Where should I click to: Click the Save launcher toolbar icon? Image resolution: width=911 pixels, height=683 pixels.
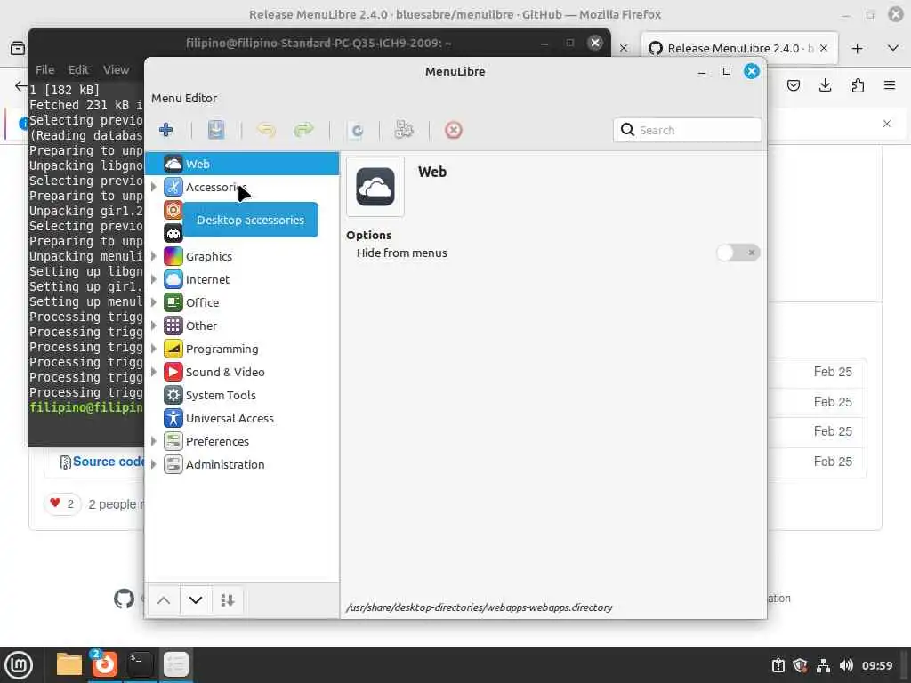tap(216, 130)
